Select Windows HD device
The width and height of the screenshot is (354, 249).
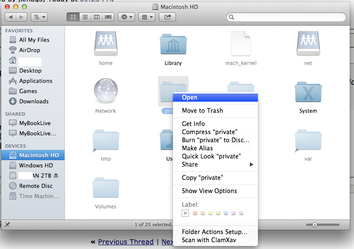(x=33, y=165)
